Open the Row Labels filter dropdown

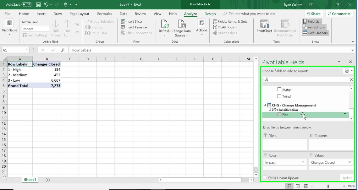[x=30, y=64]
